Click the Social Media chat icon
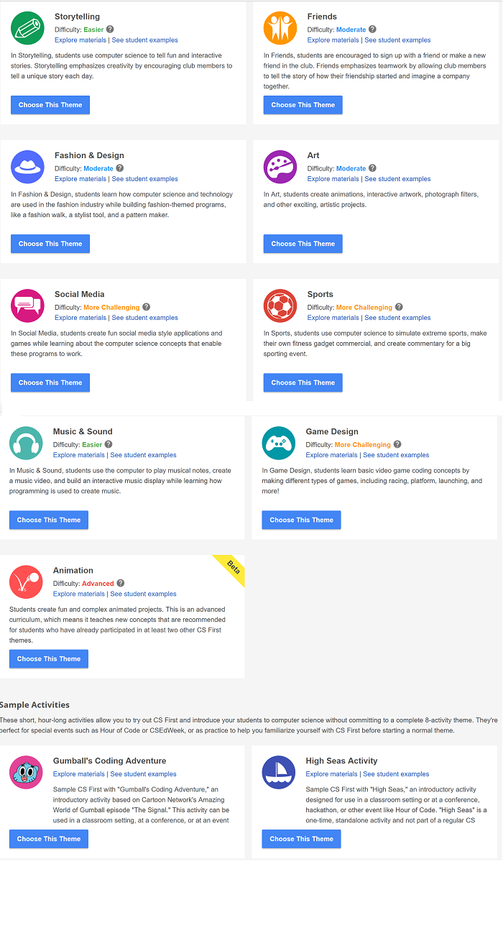Viewport: 503px width, 928px height. pyautogui.click(x=27, y=305)
